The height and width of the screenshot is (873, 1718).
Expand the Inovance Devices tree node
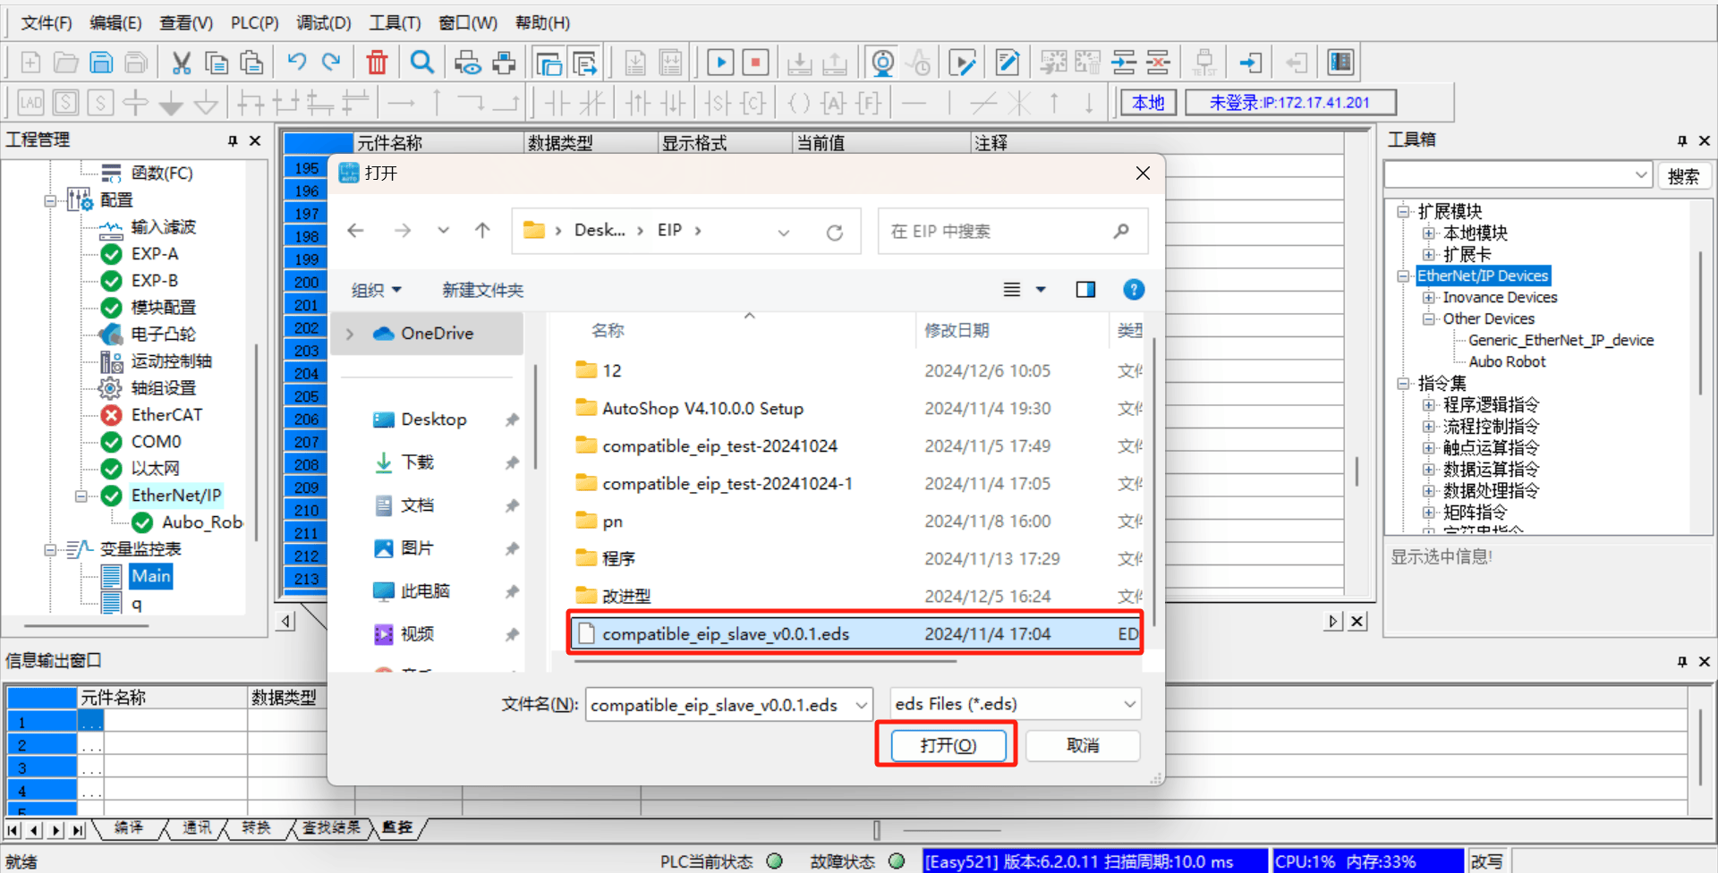tap(1429, 298)
